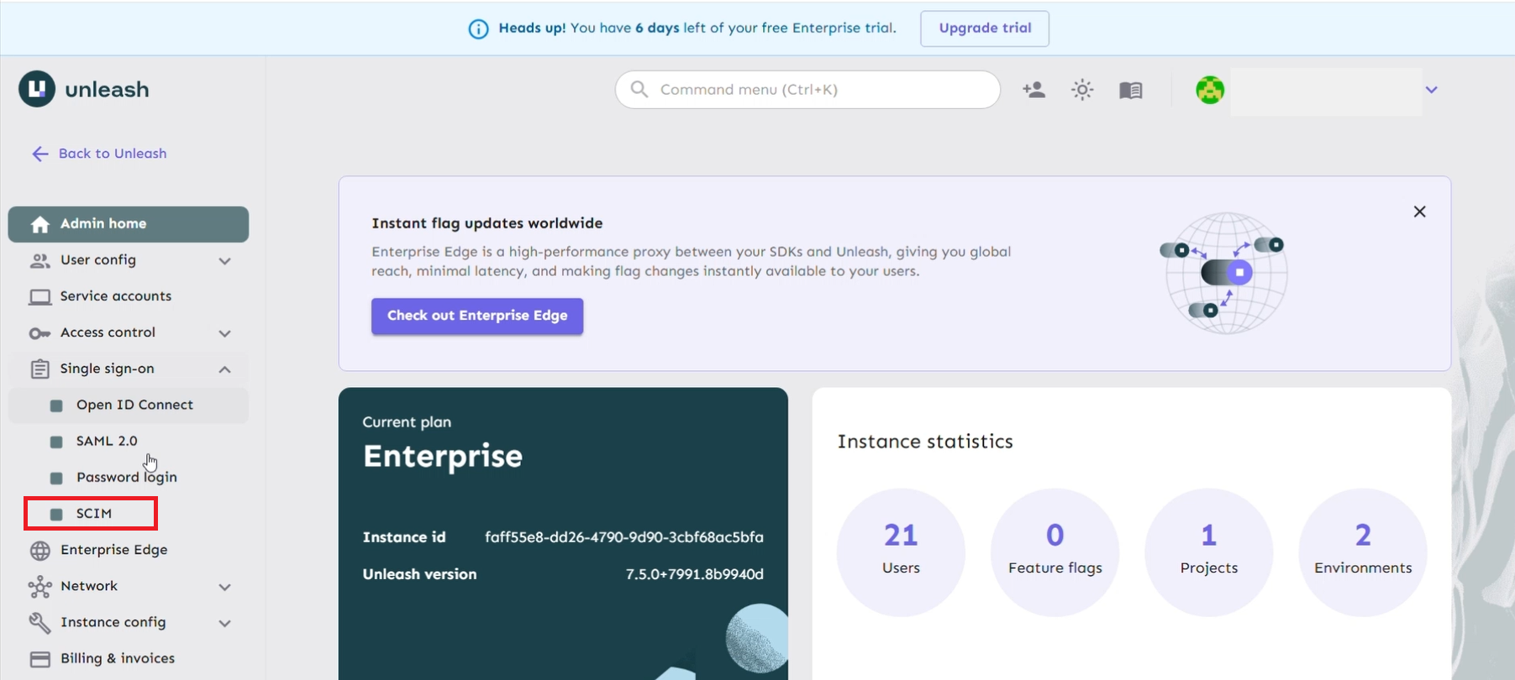
Task: Focus the Command menu search field
Action: click(807, 89)
